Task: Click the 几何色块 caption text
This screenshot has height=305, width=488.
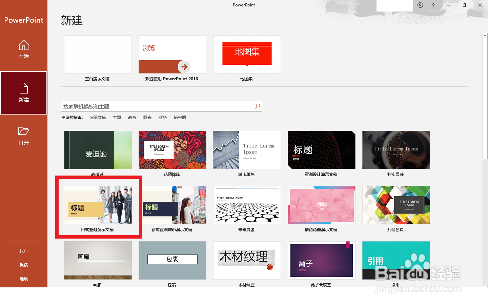Action: pyautogui.click(x=395, y=230)
